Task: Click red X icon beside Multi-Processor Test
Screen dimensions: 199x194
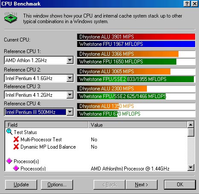Action: [x=16, y=139]
